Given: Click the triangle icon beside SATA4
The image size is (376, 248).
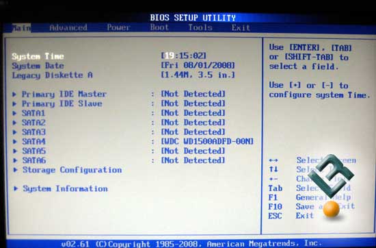Looking at the screenshot, I should 14,142.
